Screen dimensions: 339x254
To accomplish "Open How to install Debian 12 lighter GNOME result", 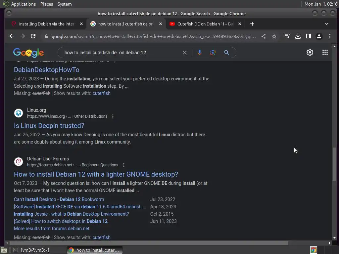I will point(96,174).
